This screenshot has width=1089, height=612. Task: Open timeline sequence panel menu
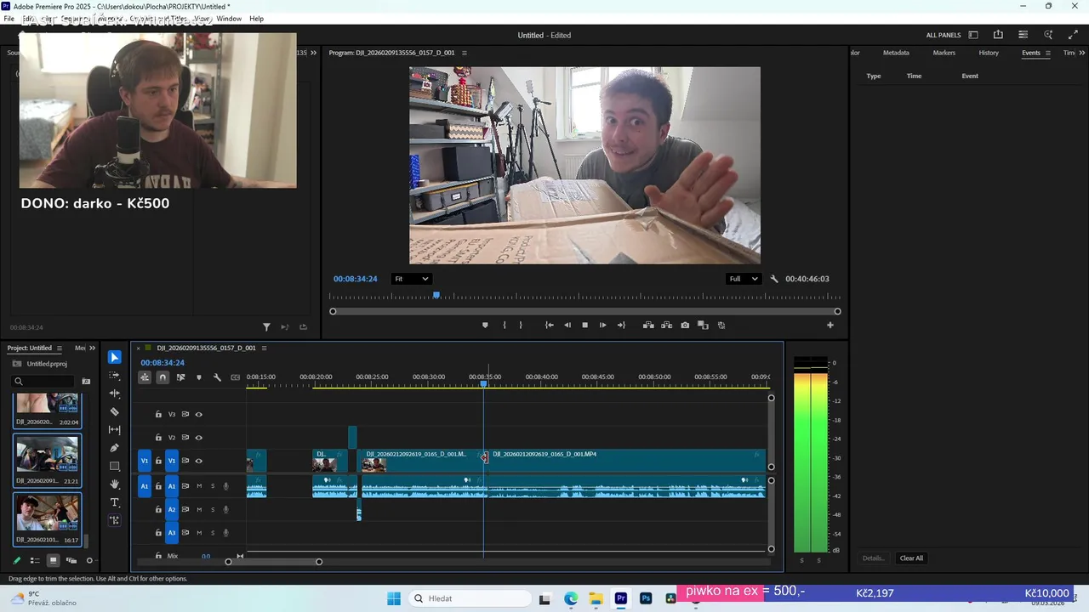click(264, 348)
